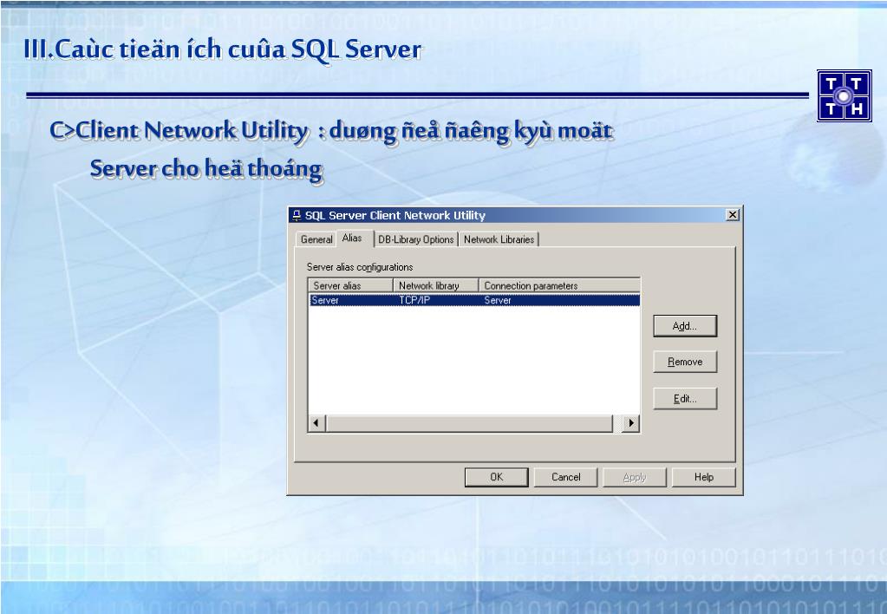Close the SQL Server Client Network Utility dialog
This screenshot has width=887, height=614.
(733, 215)
